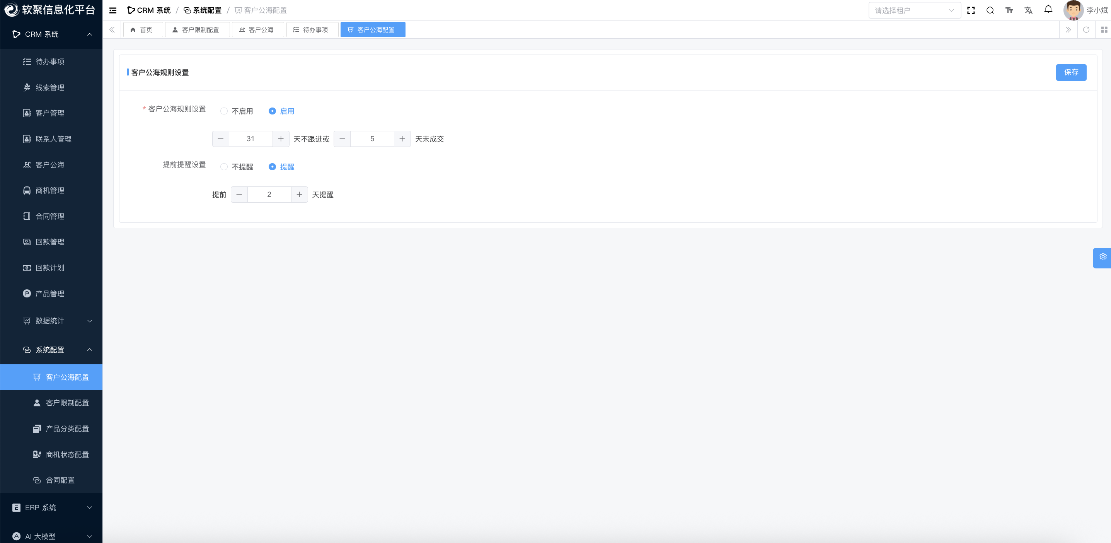Select the 启用 radio option
The height and width of the screenshot is (543, 1111).
[272, 111]
